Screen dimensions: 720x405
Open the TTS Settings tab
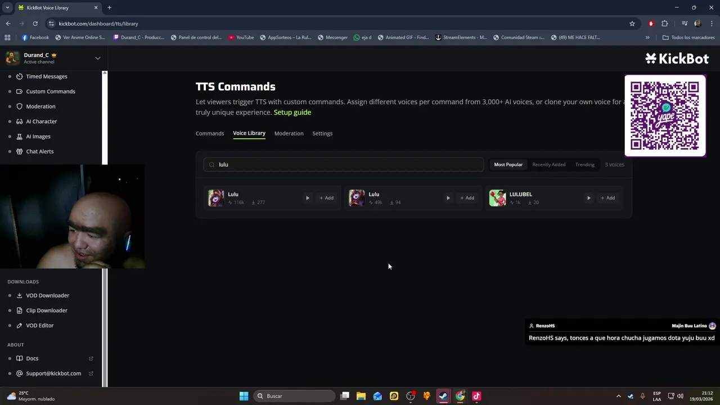click(x=322, y=133)
